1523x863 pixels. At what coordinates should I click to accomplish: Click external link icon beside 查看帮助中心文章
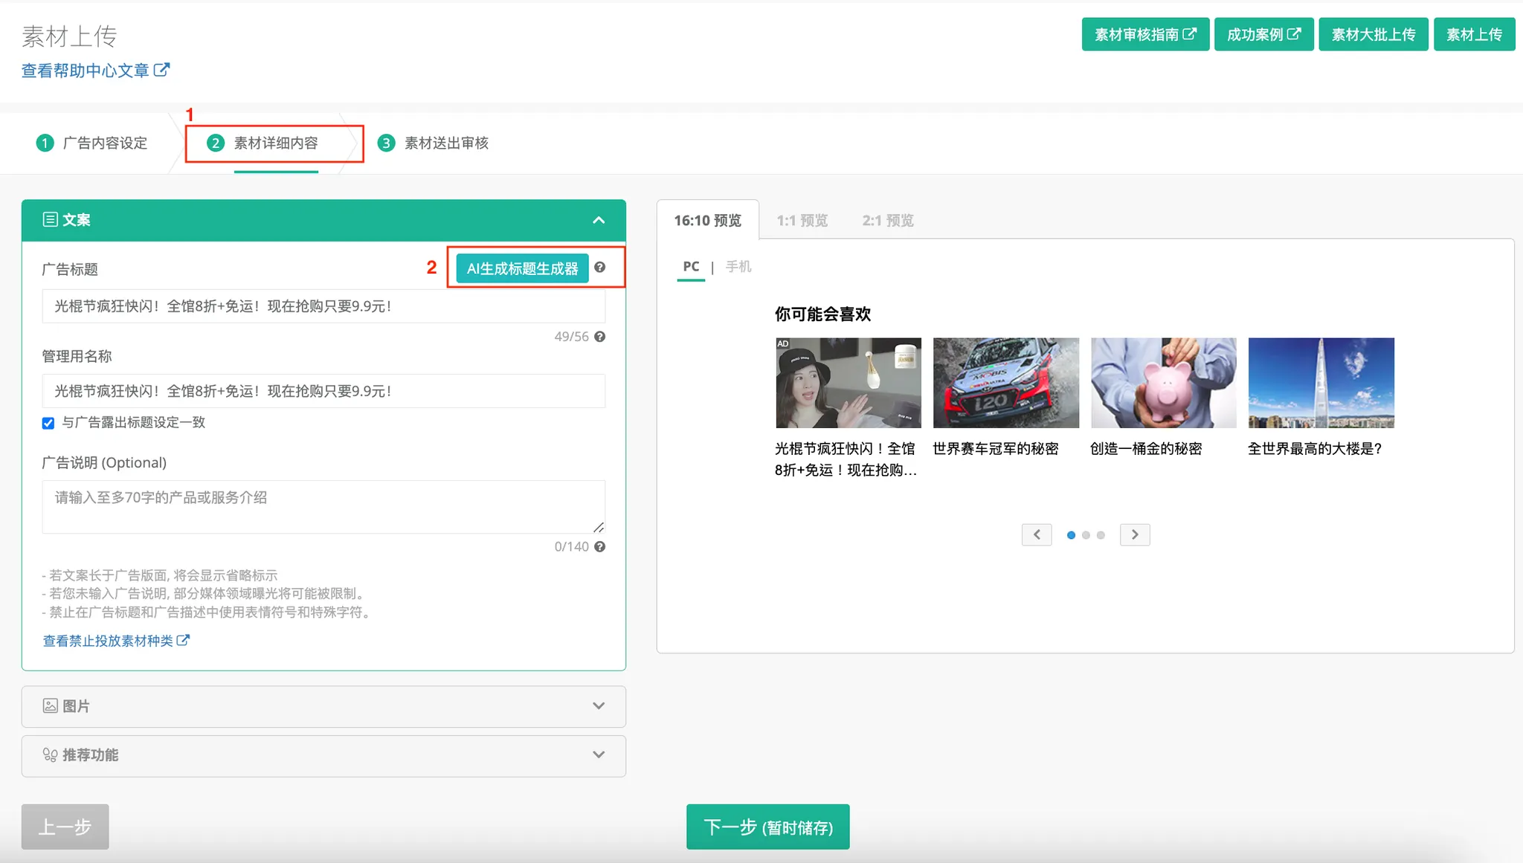[x=161, y=70]
